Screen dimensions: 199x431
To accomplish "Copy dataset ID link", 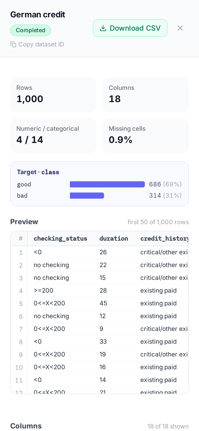I will coord(37,44).
